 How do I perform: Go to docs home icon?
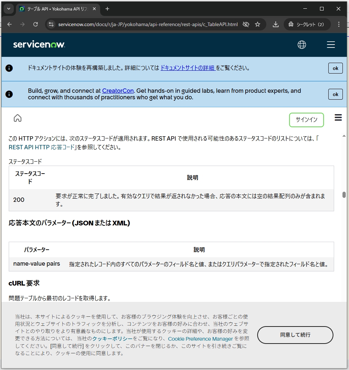[x=17, y=118]
